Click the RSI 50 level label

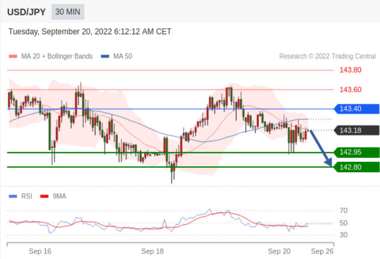point(343,223)
